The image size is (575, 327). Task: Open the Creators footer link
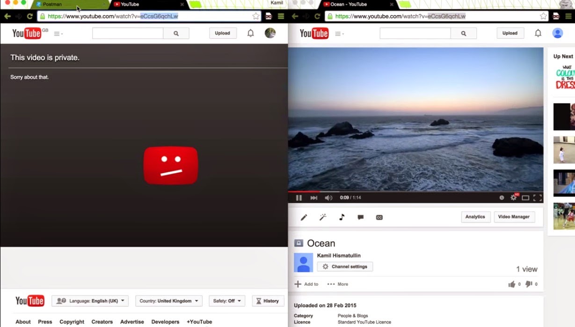[x=102, y=322]
